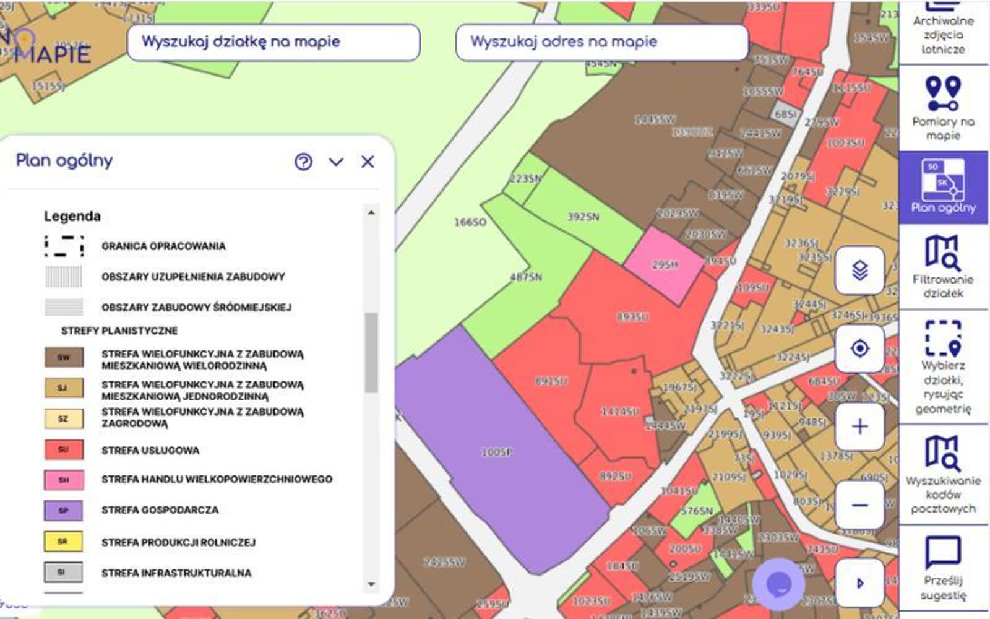
Task: Select the light green 166SO area
Action: click(470, 222)
